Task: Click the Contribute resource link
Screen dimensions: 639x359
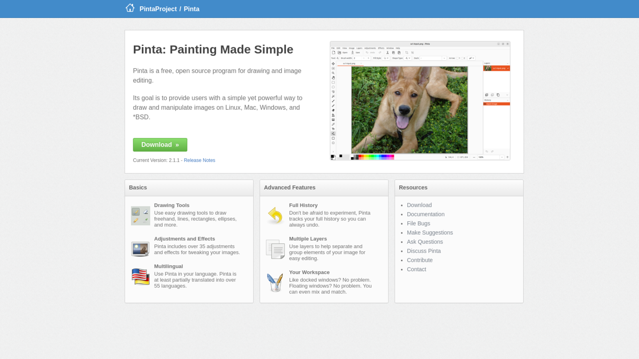Action: click(x=420, y=260)
